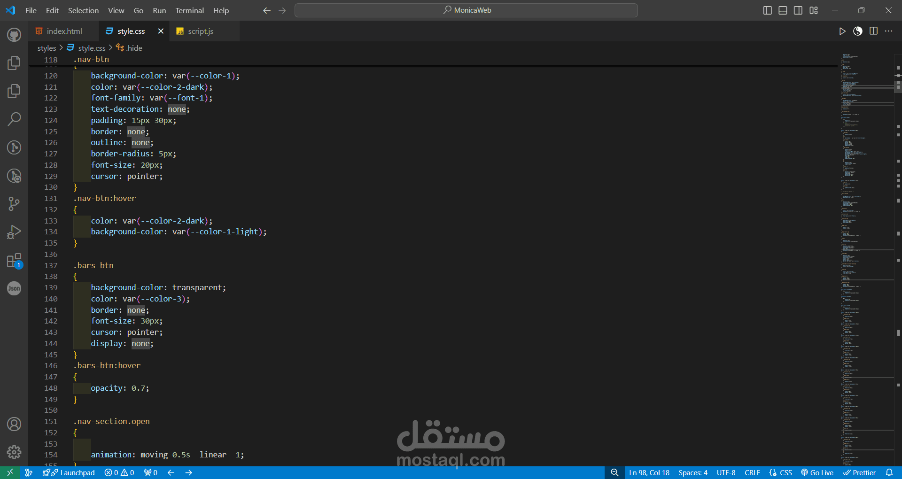Open the Selection menu
This screenshot has width=902, height=479.
click(x=83, y=10)
